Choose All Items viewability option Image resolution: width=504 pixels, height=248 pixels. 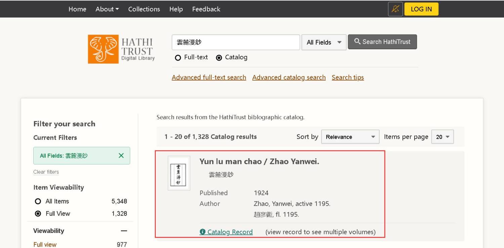click(x=38, y=201)
